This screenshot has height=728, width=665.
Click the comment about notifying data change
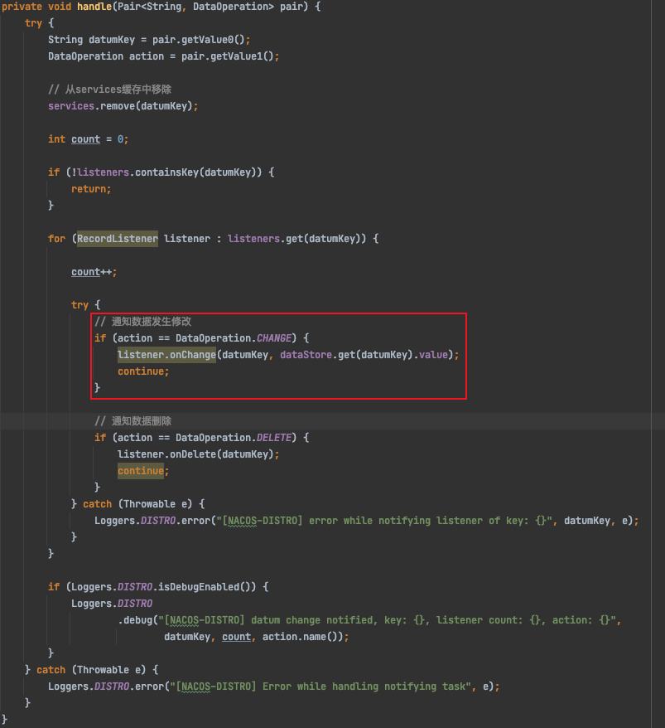[142, 321]
